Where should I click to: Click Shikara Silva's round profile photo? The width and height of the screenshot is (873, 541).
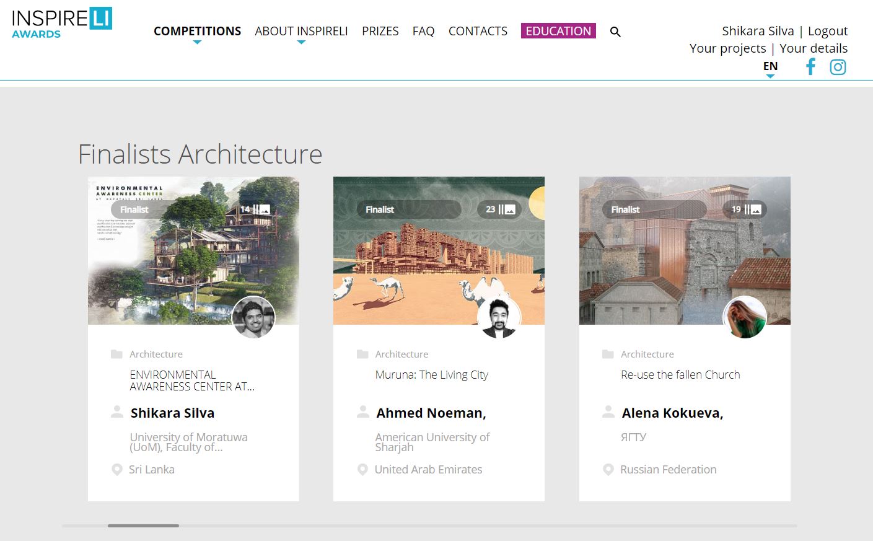coord(253,317)
